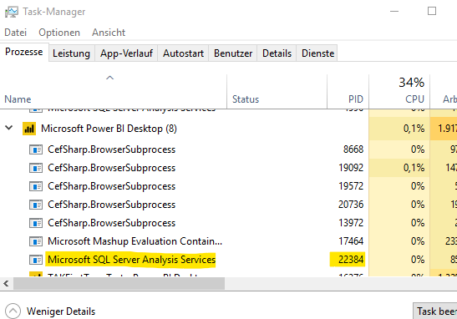Click the sort arrow above the Name column
Screen dimensions: 457x319
(x=109, y=78)
